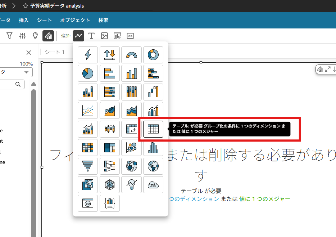Select the Sankey diagram visual type
336x237 pixels.
point(109,166)
